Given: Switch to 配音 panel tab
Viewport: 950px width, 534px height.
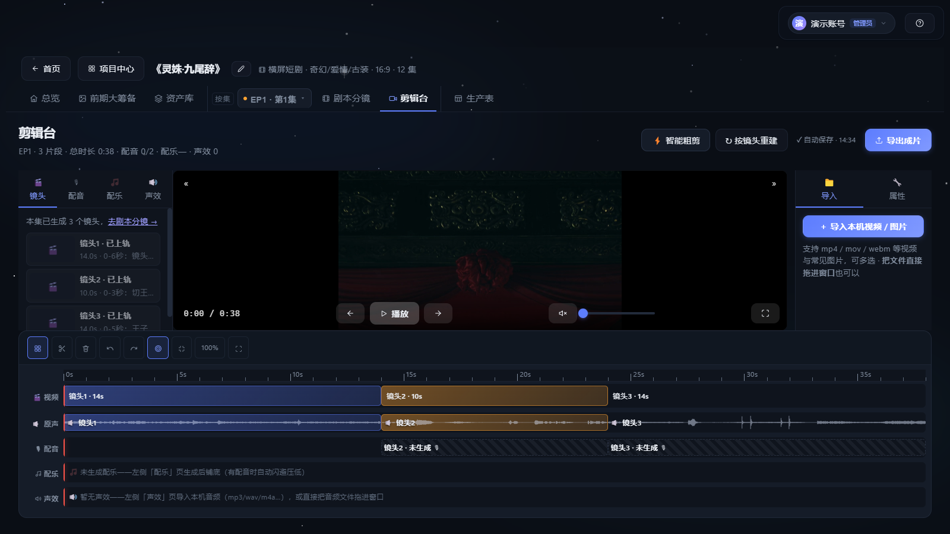Looking at the screenshot, I should pyautogui.click(x=76, y=189).
